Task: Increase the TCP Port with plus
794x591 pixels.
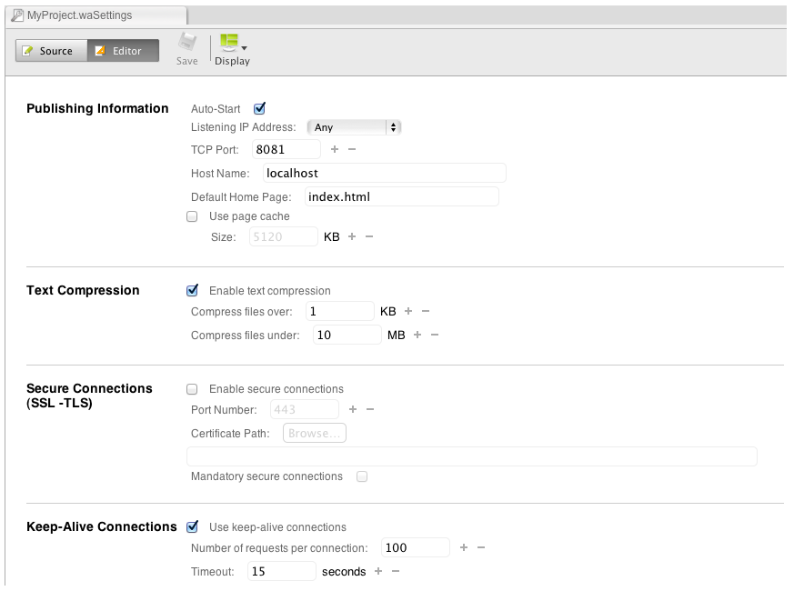Action: [335, 149]
